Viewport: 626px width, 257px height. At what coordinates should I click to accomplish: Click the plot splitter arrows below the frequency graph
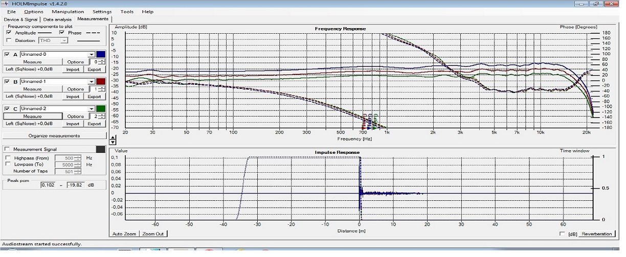(x=113, y=139)
